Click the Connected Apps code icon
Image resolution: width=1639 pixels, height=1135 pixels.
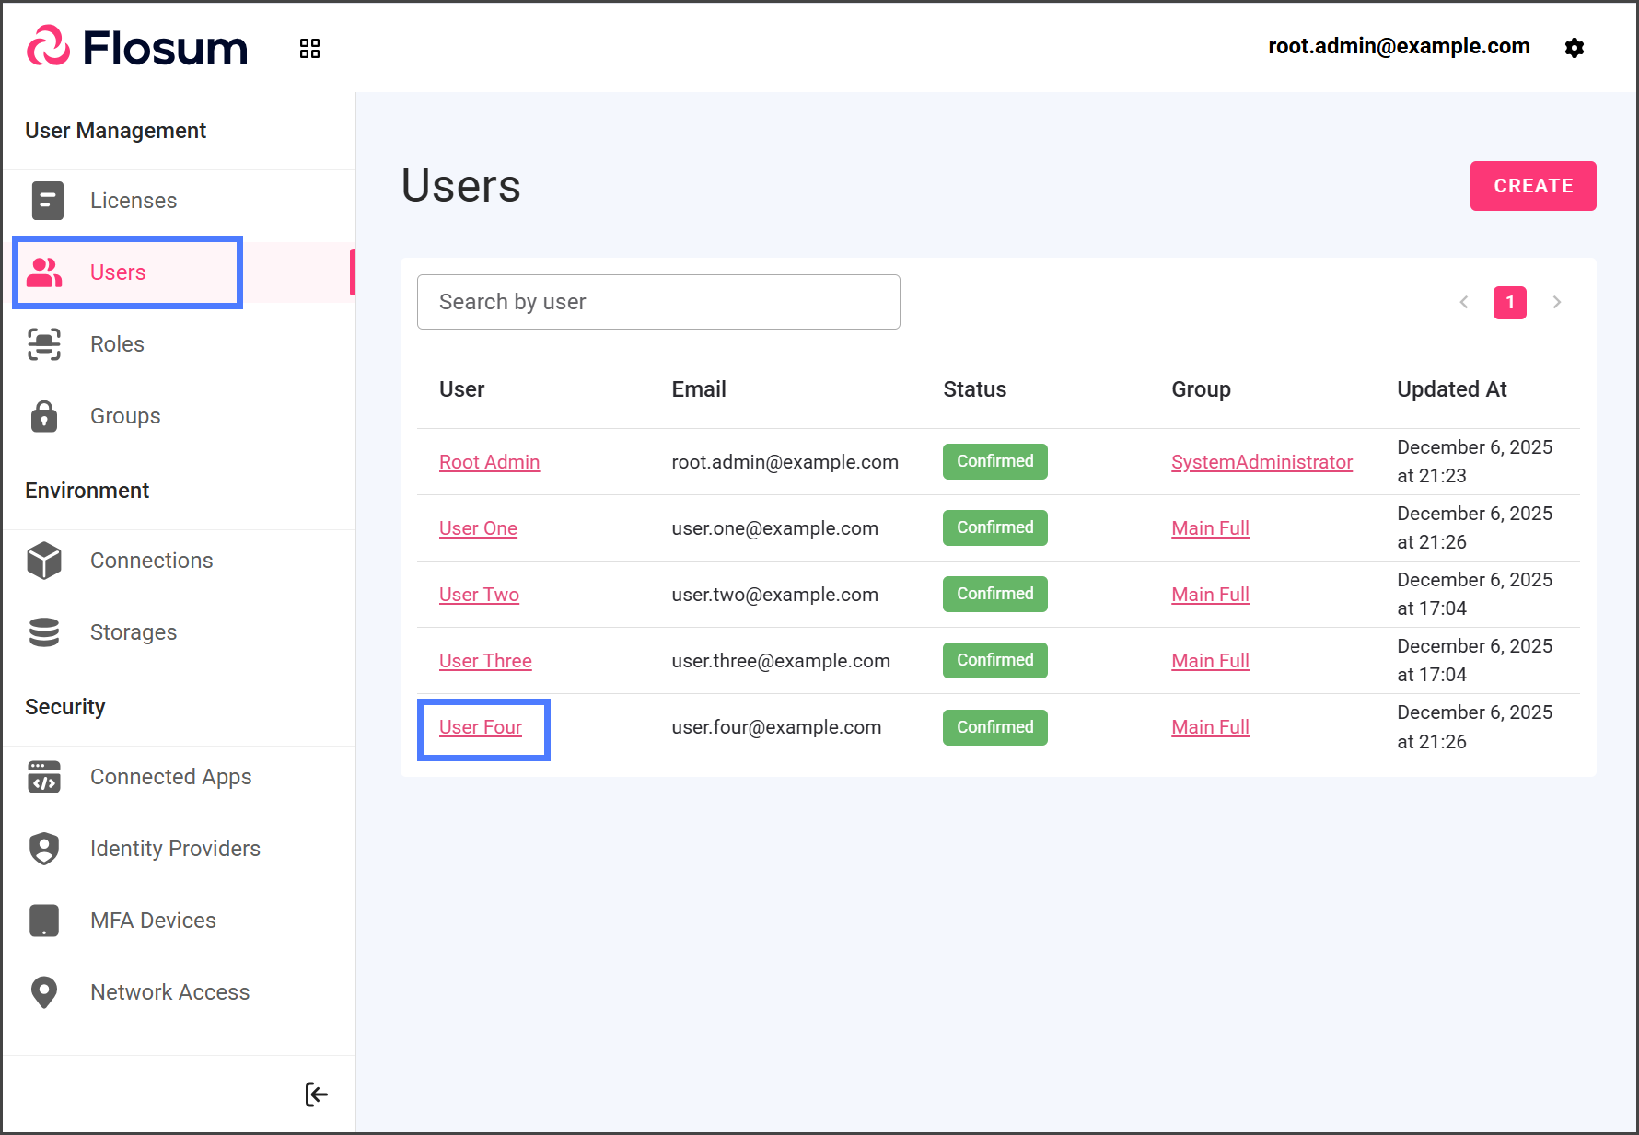click(x=44, y=777)
